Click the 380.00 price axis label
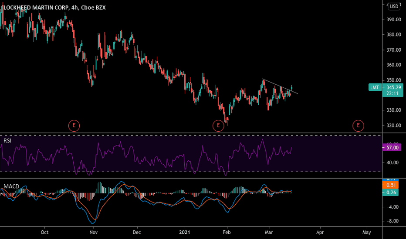This screenshot has height=239, width=406. (394, 35)
